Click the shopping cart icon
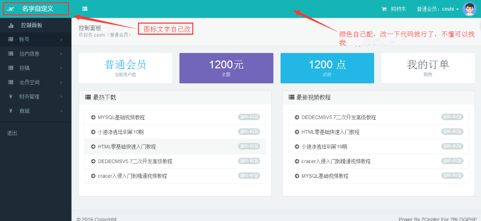The height and width of the screenshot is (221, 481). [384, 9]
